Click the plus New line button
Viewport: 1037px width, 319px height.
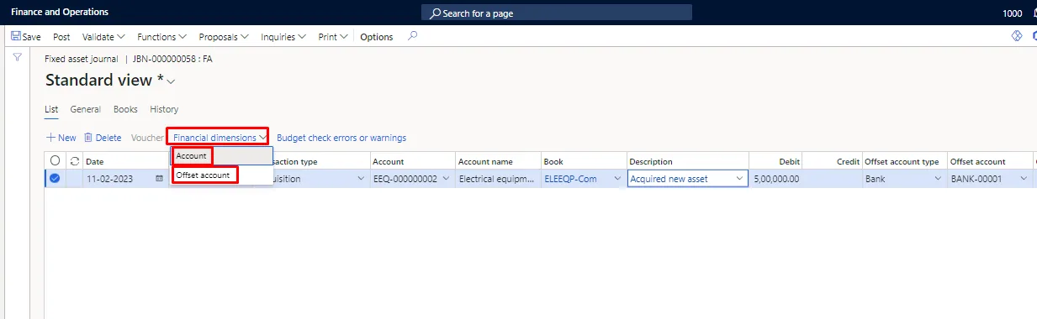[x=61, y=138]
